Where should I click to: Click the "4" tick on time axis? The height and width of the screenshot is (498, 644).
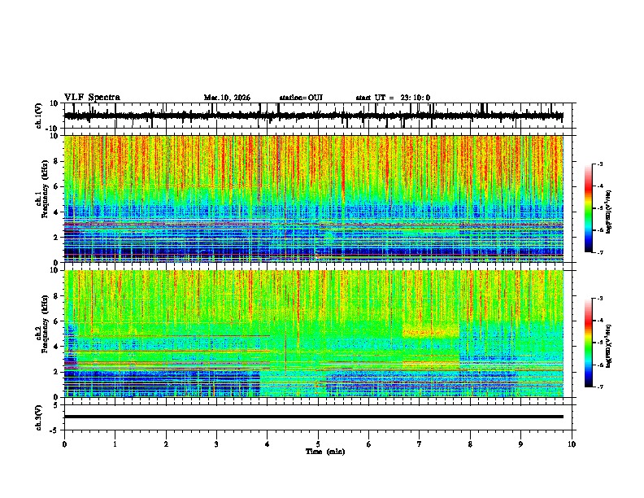(268, 444)
